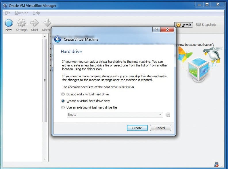Viewport: 228px width, 169px height.
Task: Open the Help menu
Action: click(36, 13)
